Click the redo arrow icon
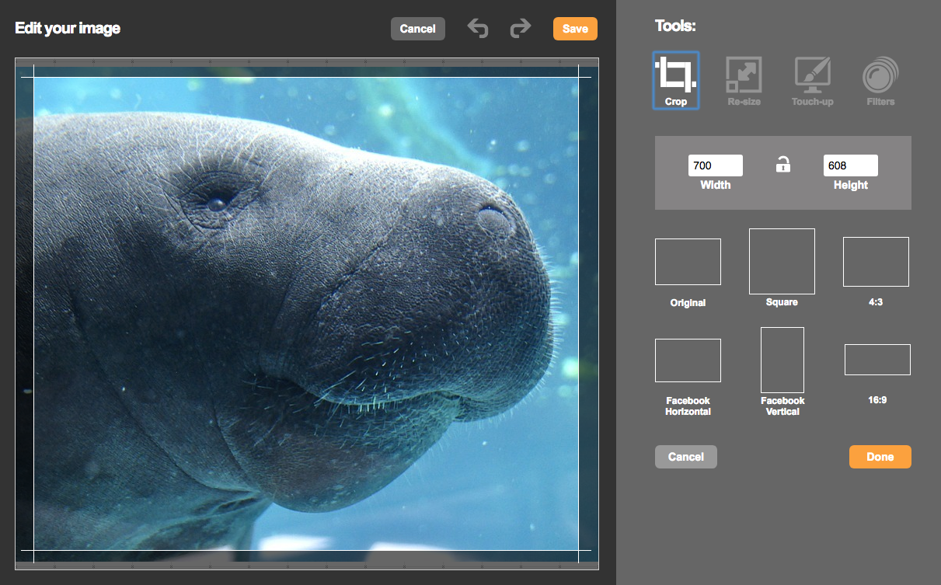The height and width of the screenshot is (585, 941). click(520, 29)
